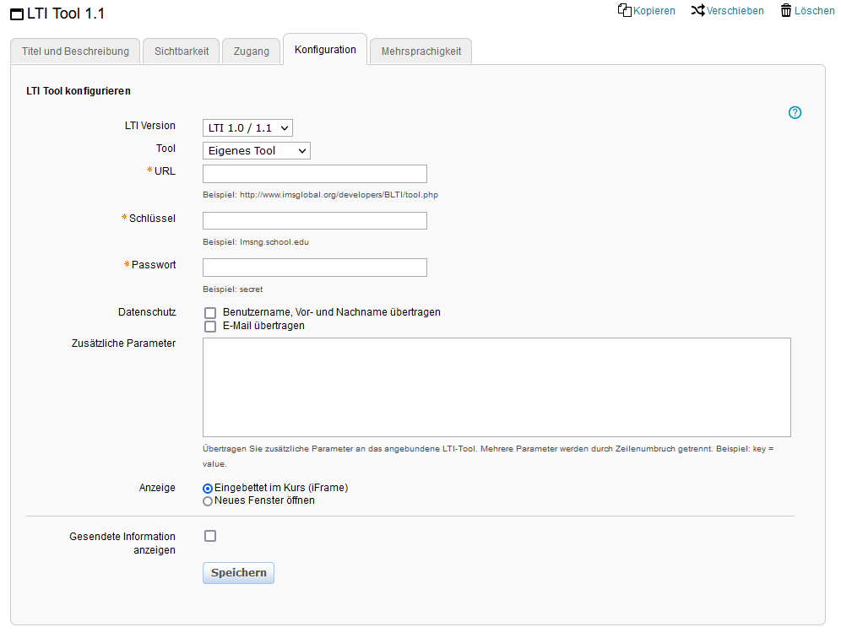Open the Mehrsprachigkeit tab
The width and height of the screenshot is (841, 638).
(420, 51)
